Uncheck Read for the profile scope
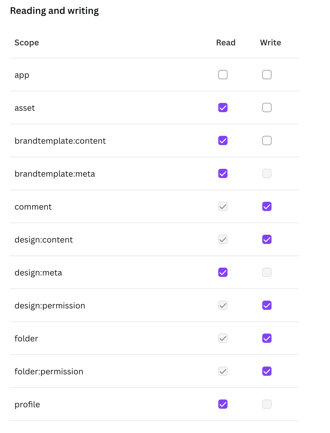Image resolution: width=330 pixels, height=433 pixels. (223, 404)
